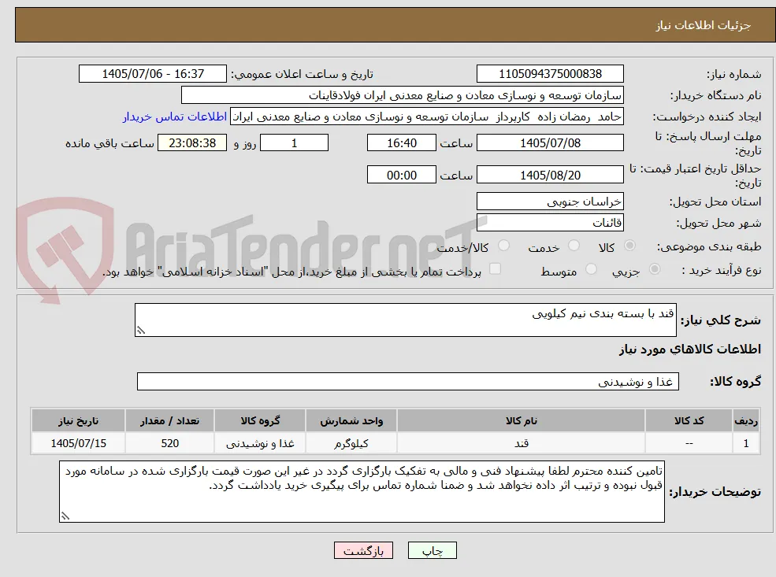Click the گروه کالا column header

260,421
